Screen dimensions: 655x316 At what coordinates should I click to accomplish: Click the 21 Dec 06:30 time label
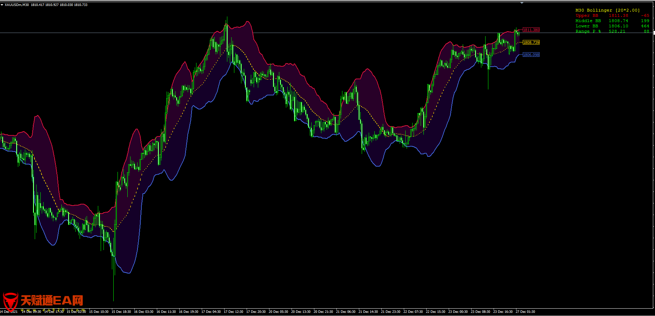coord(346,311)
